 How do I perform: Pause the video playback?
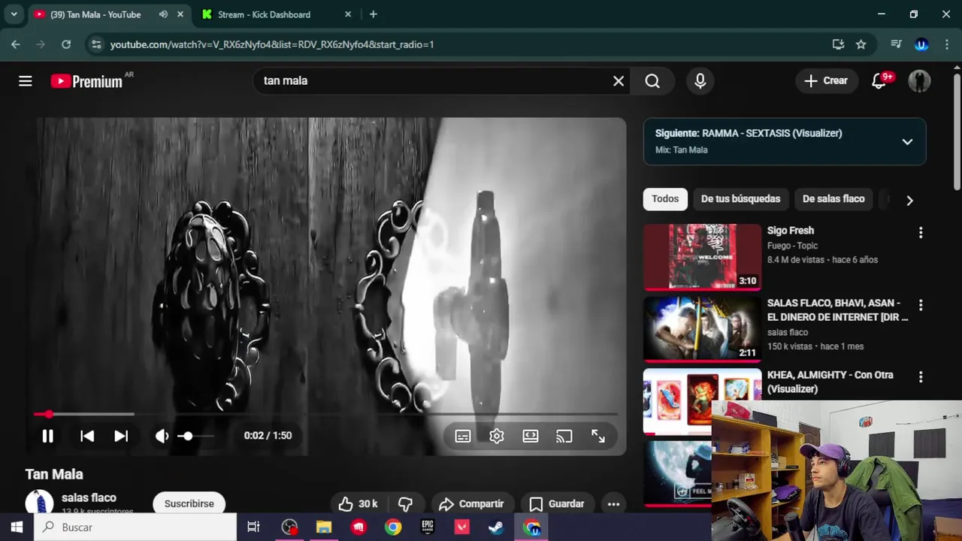[47, 436]
